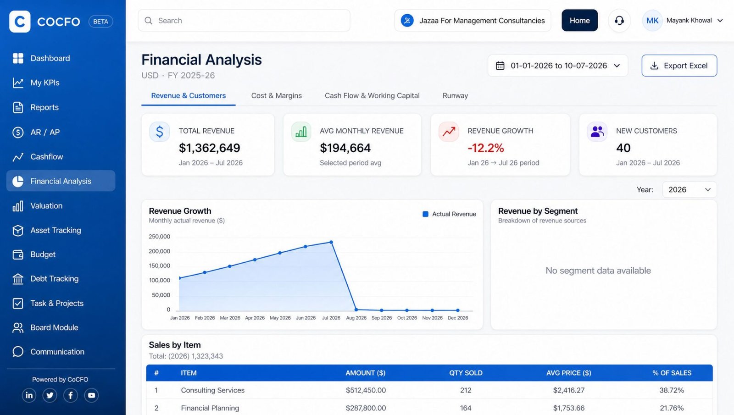This screenshot has width=734, height=415.
Task: Click the Twitter icon under Powered by CoCFO
Action: coord(50,395)
